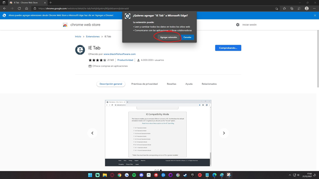Open the Favorites list icon
Viewport: 319px width, 179px height.
[284, 8]
